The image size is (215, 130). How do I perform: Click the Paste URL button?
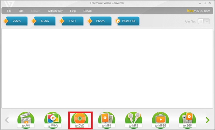click(127, 21)
